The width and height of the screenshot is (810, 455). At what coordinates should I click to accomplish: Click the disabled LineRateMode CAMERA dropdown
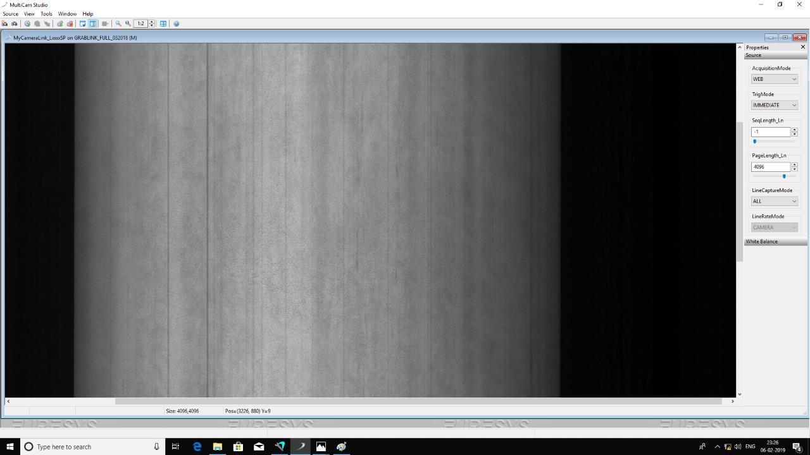click(x=775, y=227)
